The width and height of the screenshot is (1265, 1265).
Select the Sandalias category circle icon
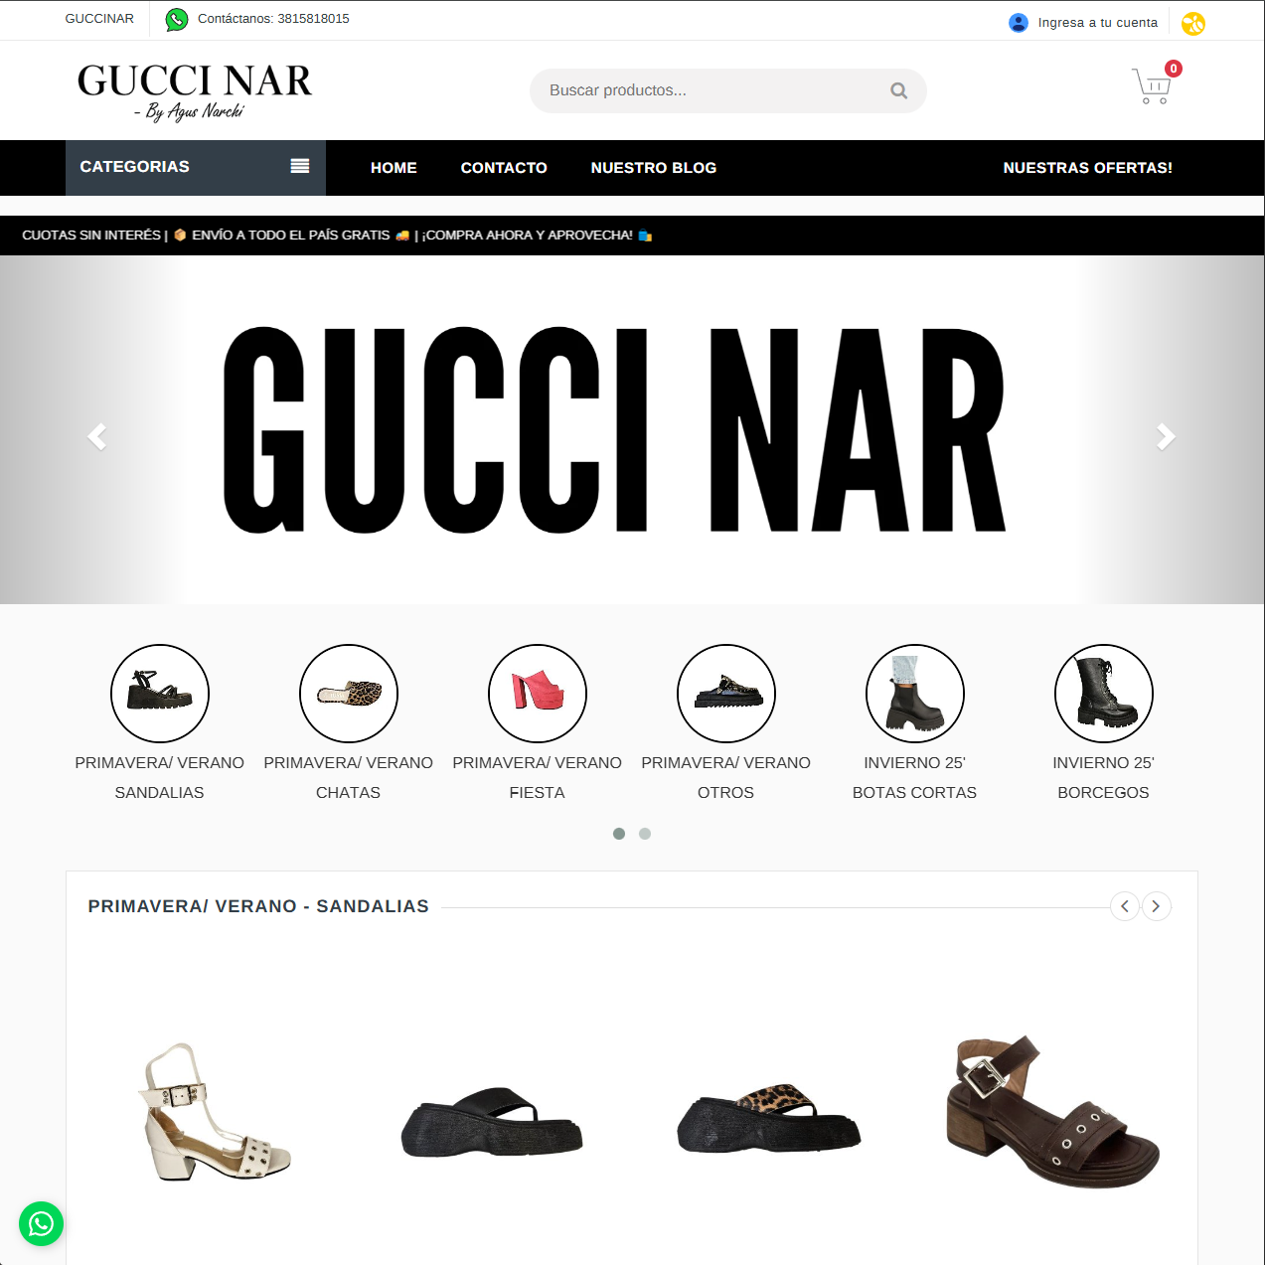click(x=160, y=694)
